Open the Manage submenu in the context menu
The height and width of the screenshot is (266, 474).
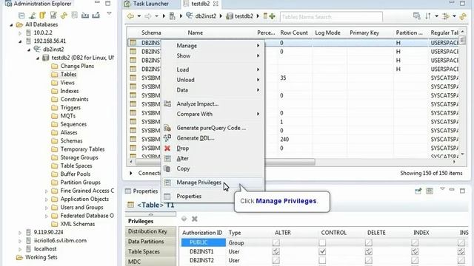pos(213,46)
